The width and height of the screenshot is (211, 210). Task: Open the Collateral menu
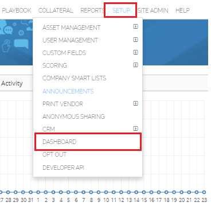56,10
